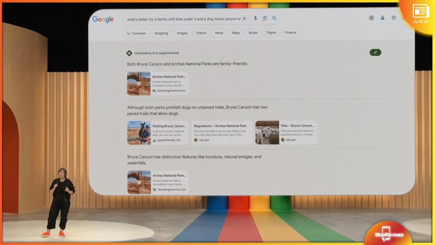
Task: Click bottom Samplingamerica.com source label
Action: [171, 189]
